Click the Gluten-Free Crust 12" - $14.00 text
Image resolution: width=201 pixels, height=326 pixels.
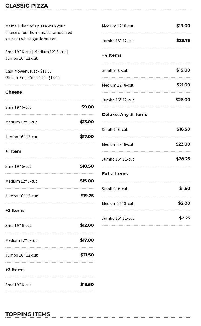point(32,77)
